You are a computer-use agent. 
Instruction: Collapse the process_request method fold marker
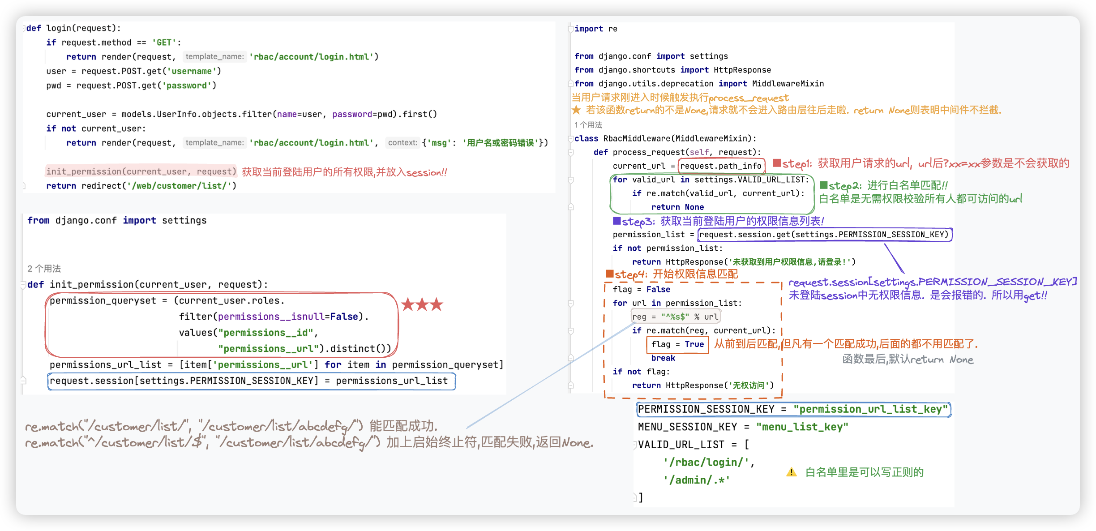(571, 153)
